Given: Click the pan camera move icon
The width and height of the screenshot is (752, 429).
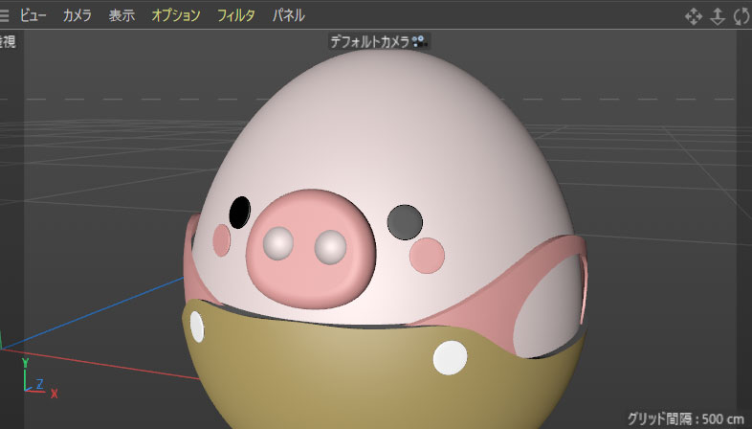Looking at the screenshot, I should (693, 16).
